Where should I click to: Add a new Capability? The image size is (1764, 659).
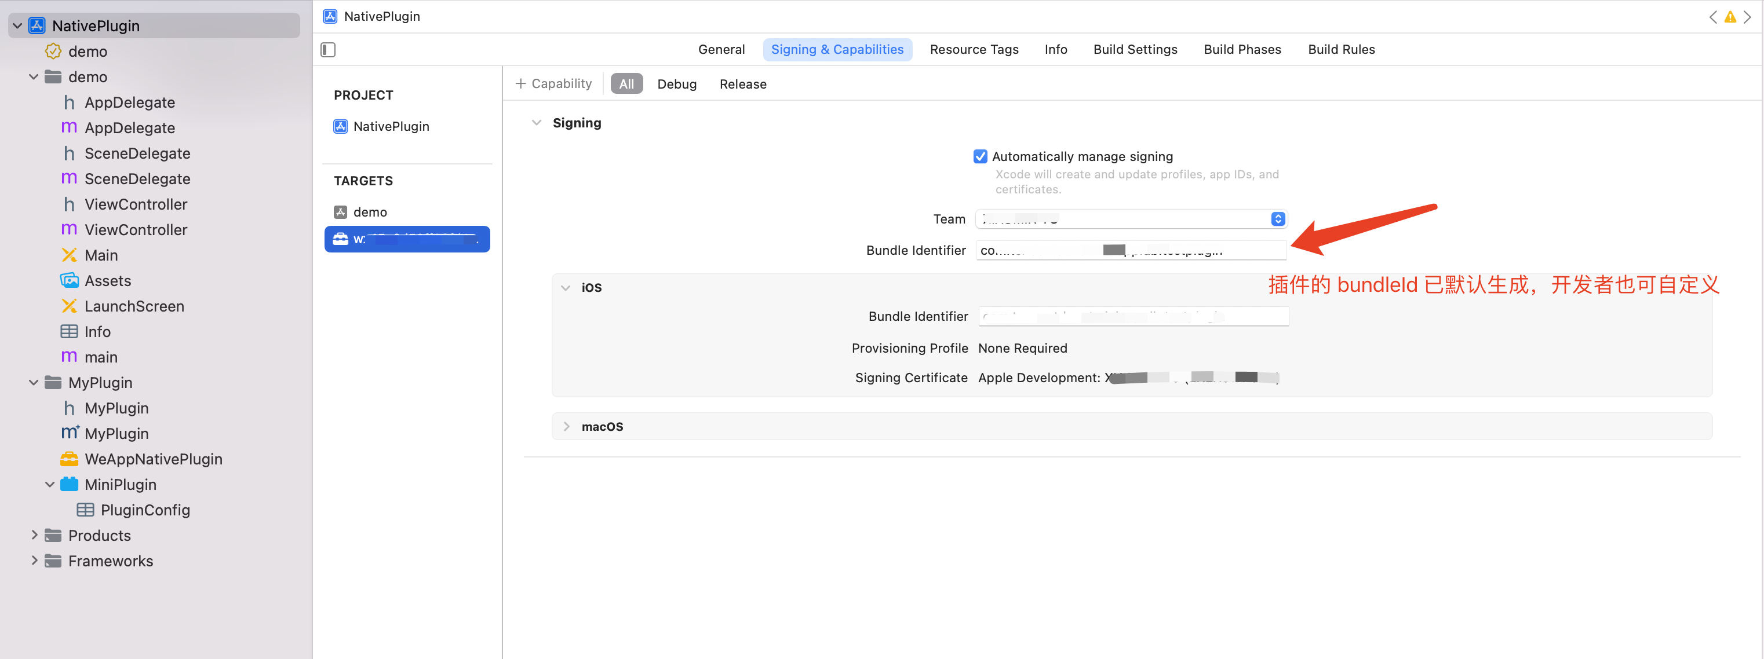click(x=553, y=83)
